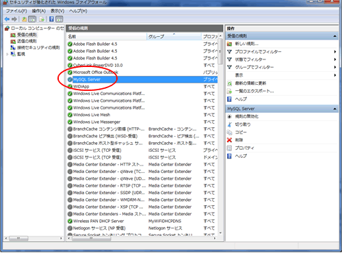
Task: Click ヘルプ under 受信の規則 actions
Action: [241, 99]
